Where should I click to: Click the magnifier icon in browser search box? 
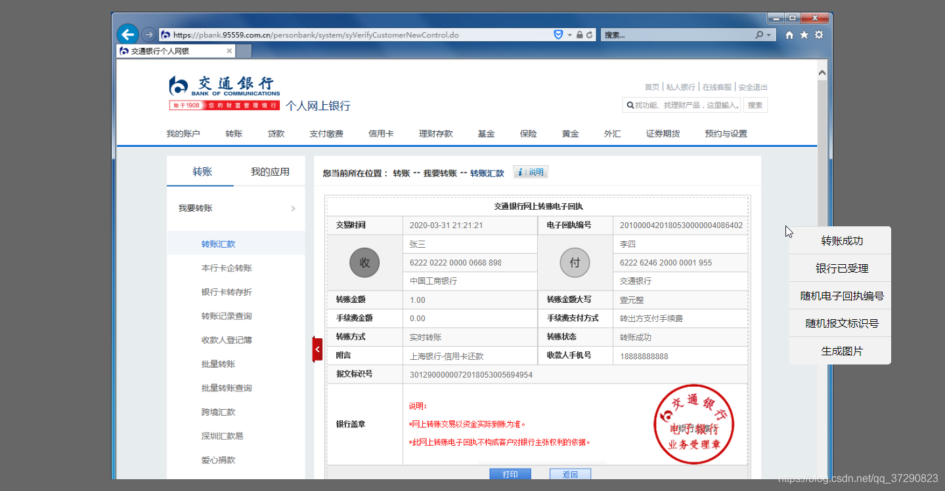pyautogui.click(x=759, y=35)
